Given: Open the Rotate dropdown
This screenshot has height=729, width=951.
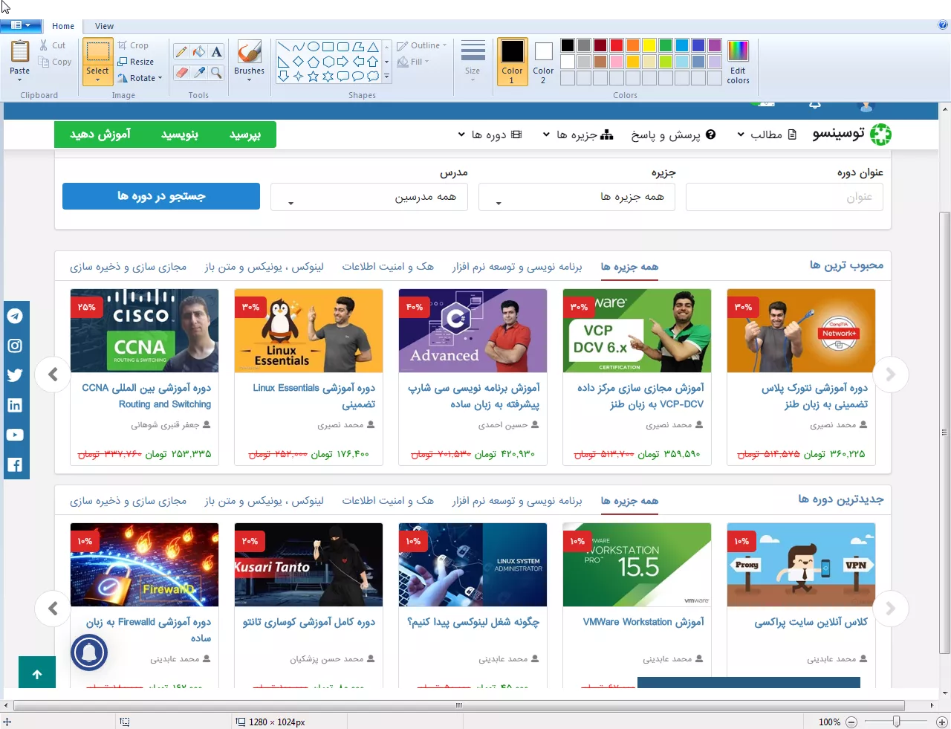Looking at the screenshot, I should click(140, 78).
